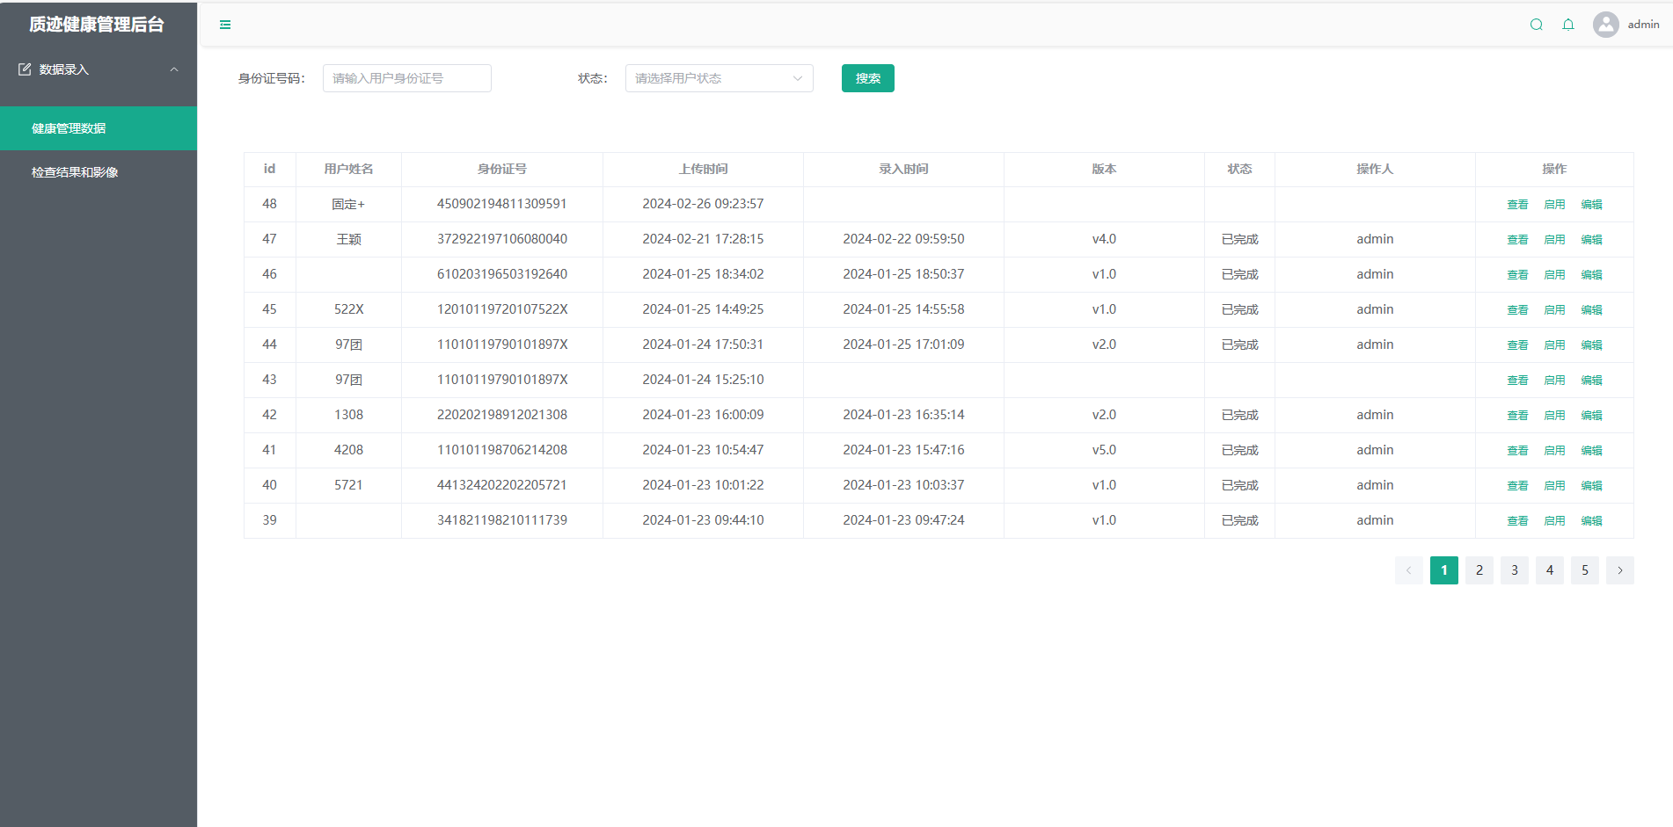Open 检查结果和影像 sidebar item
This screenshot has width=1673, height=827.
pos(99,172)
